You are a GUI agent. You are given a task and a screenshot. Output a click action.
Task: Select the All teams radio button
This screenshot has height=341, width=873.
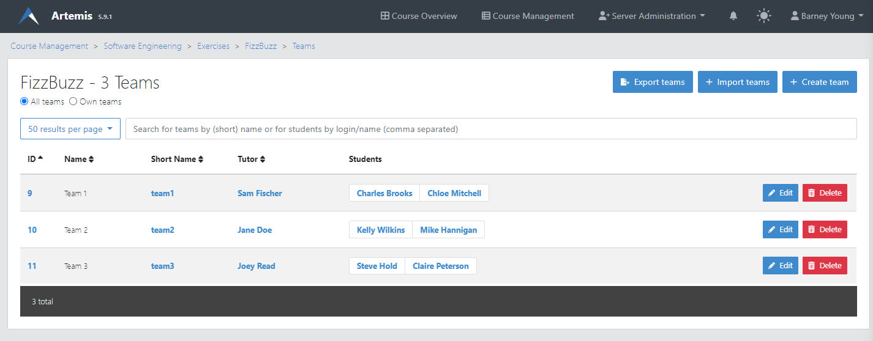pyautogui.click(x=24, y=101)
